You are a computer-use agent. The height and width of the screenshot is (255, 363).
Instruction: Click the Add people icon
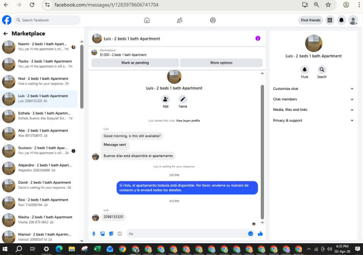pyautogui.click(x=166, y=99)
